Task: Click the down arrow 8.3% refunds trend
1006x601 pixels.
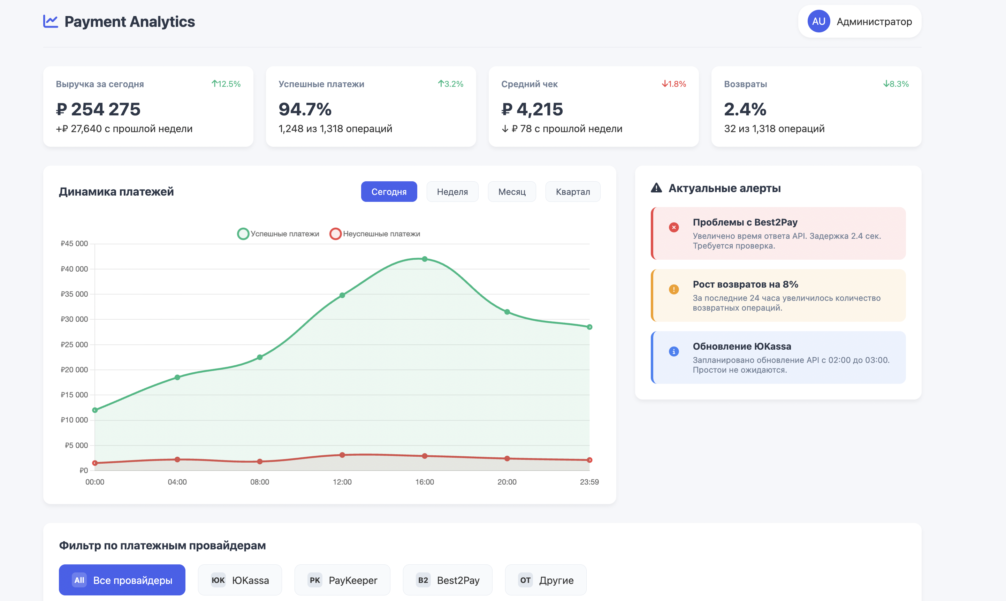Action: (896, 84)
